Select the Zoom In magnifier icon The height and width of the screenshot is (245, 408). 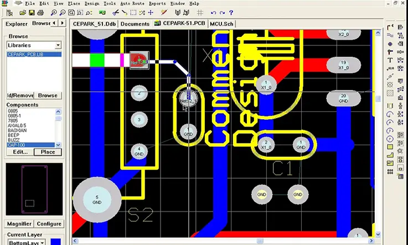pyautogui.click(x=53, y=12)
